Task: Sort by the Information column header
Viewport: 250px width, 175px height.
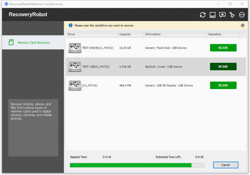Action: 174,34
